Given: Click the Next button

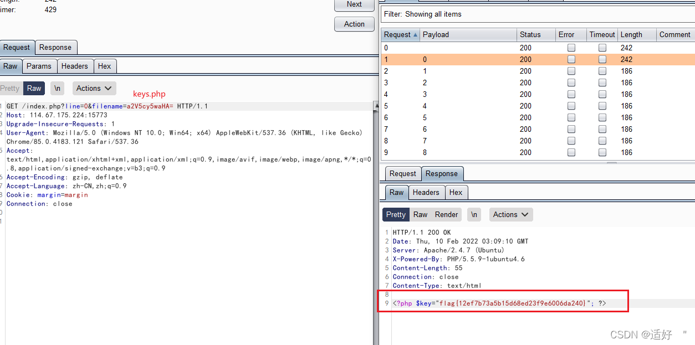Looking at the screenshot, I should click(354, 4).
